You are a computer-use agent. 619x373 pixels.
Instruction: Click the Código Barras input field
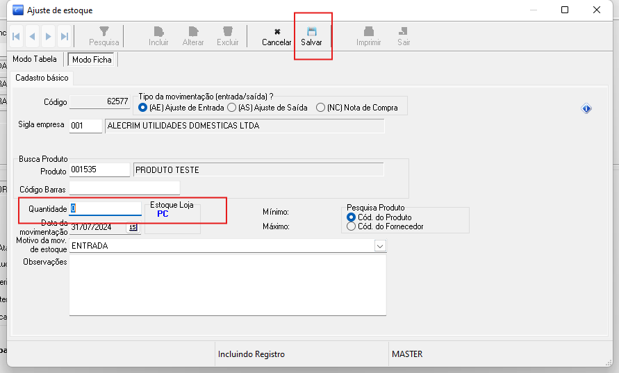[124, 188]
